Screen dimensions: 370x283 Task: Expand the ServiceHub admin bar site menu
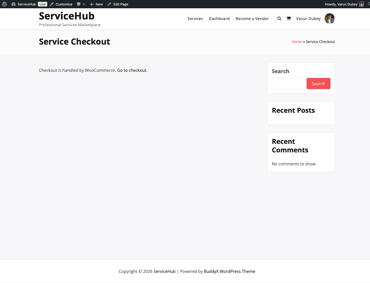click(x=27, y=4)
